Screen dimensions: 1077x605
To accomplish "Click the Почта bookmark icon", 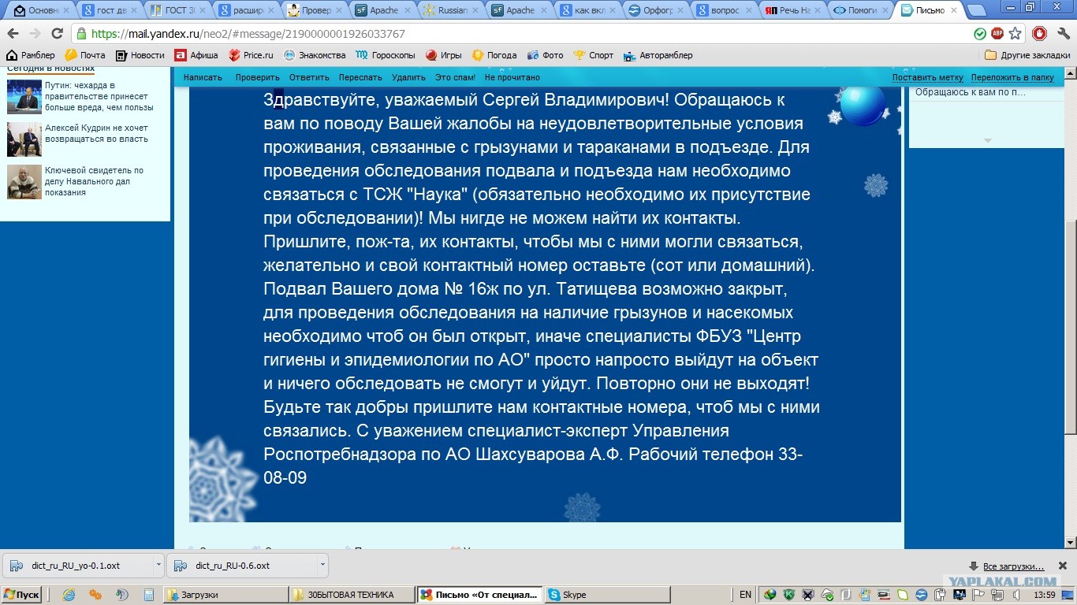I will tap(71, 55).
